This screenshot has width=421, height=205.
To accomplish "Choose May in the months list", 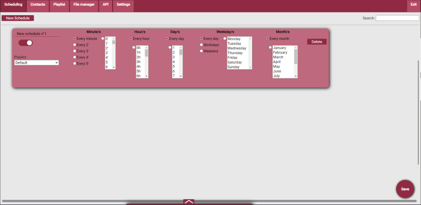I will tap(283, 67).
